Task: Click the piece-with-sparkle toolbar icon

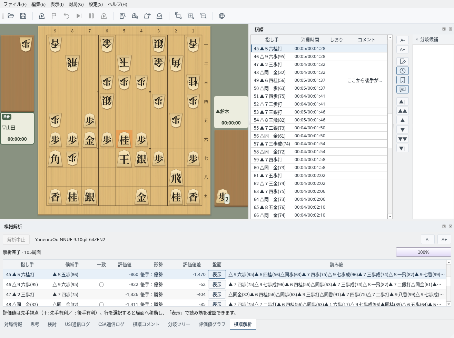Action: [147, 16]
